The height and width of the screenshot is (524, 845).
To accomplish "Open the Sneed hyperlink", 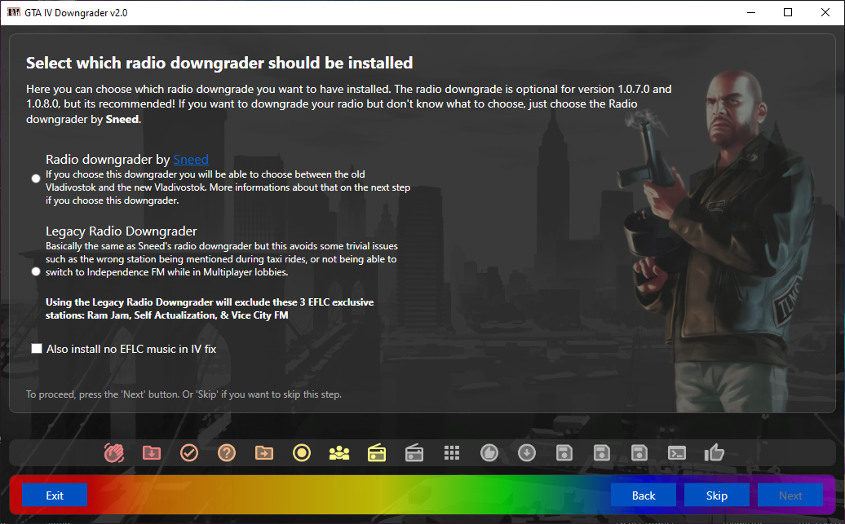I will tap(191, 160).
